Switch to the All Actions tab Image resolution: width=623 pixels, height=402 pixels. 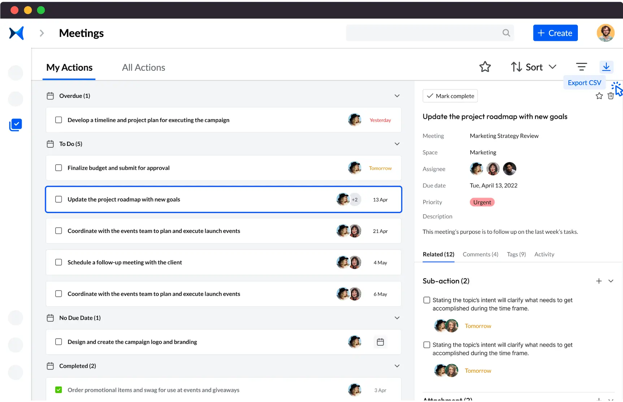click(x=143, y=68)
